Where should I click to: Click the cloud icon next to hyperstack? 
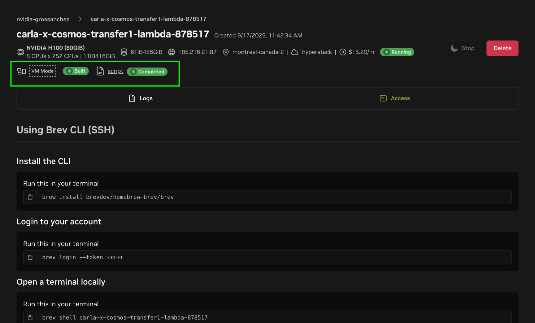click(294, 52)
